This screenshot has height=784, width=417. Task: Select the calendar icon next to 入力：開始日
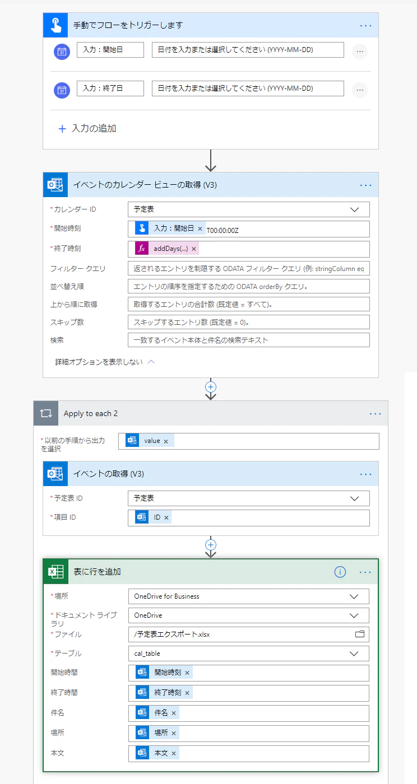61,50
